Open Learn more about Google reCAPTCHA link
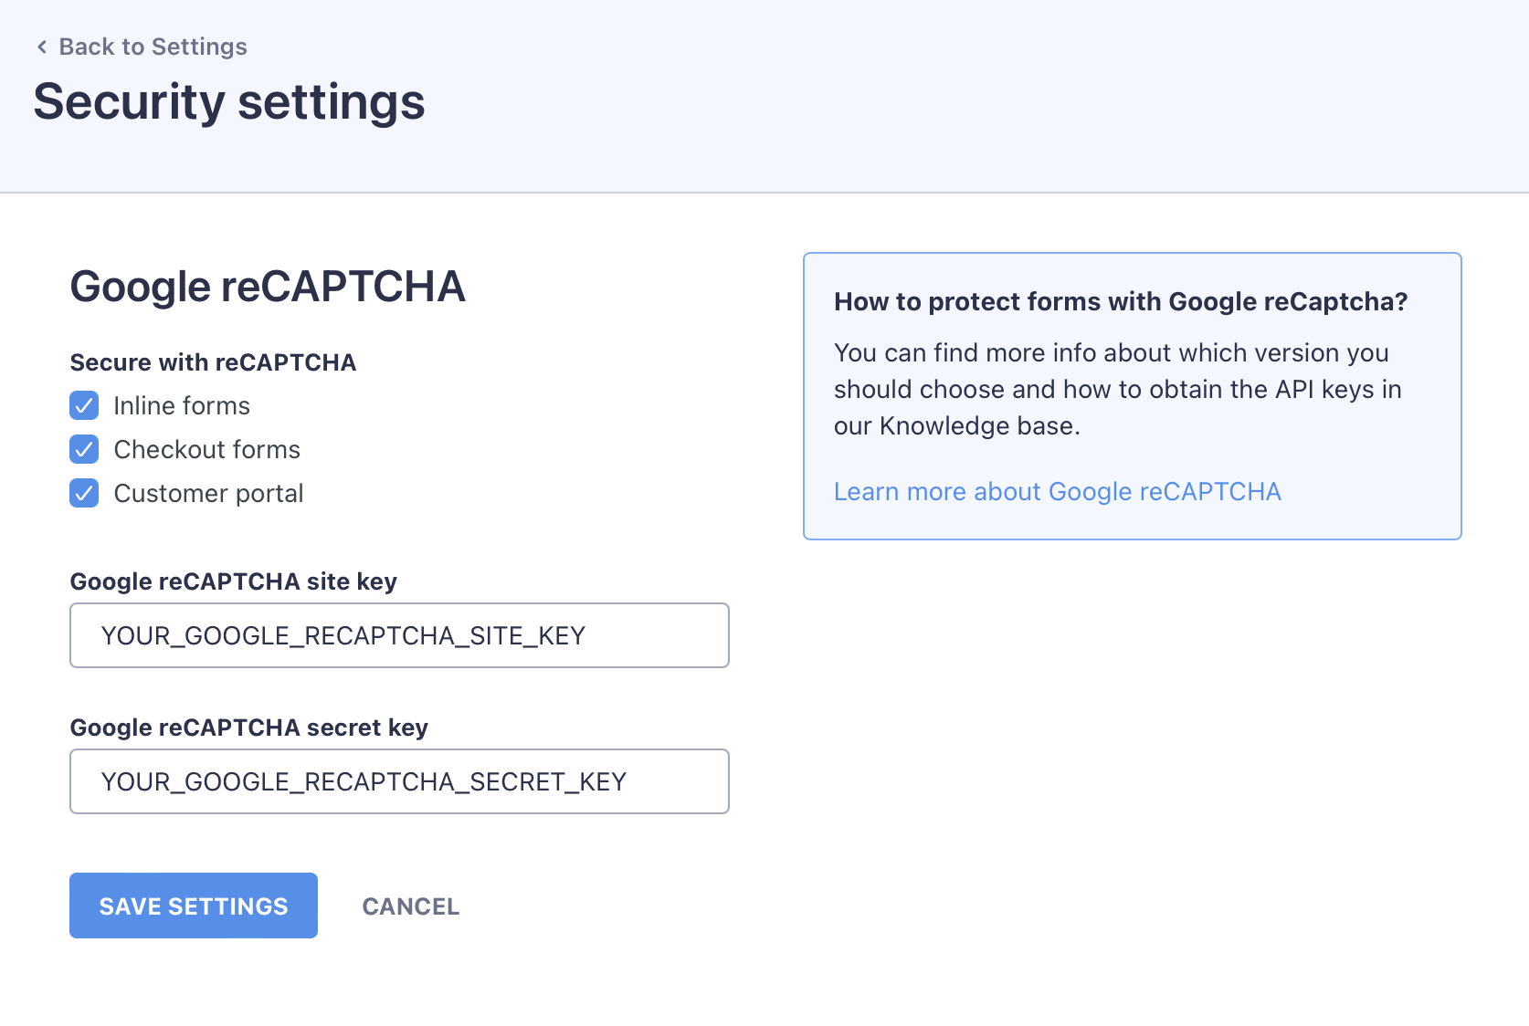 1057,491
